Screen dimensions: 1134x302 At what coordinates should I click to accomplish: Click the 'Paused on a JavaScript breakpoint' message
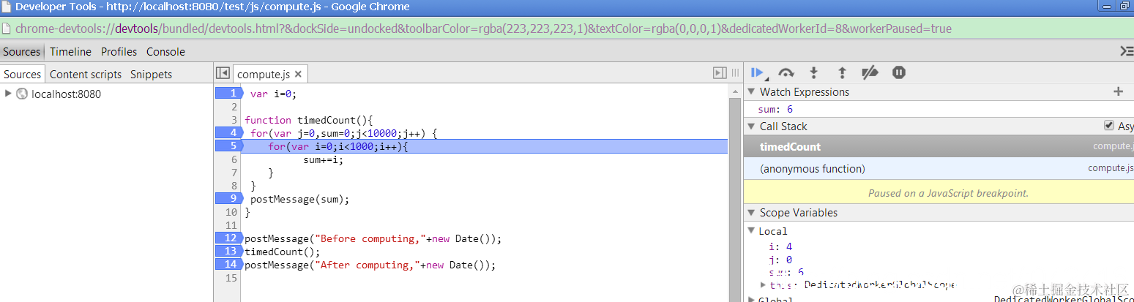pos(948,193)
